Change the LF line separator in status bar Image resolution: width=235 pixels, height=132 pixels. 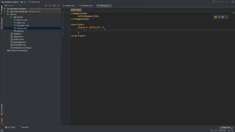pyautogui.click(x=216, y=131)
